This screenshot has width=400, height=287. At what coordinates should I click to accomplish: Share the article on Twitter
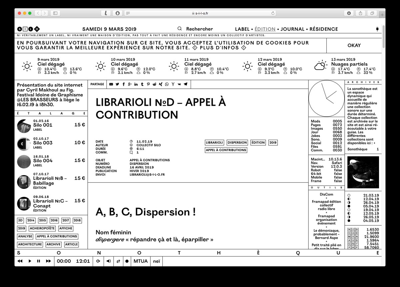[x=117, y=84]
